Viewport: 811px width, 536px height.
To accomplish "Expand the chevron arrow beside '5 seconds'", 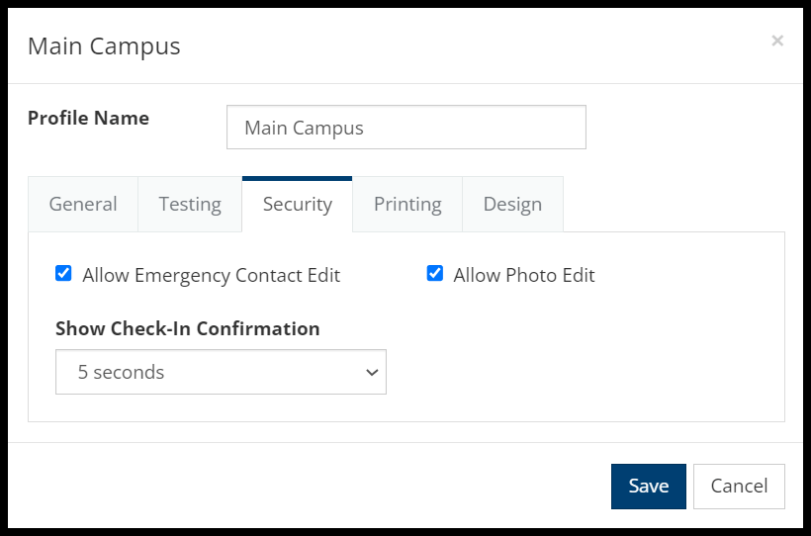I will point(372,373).
